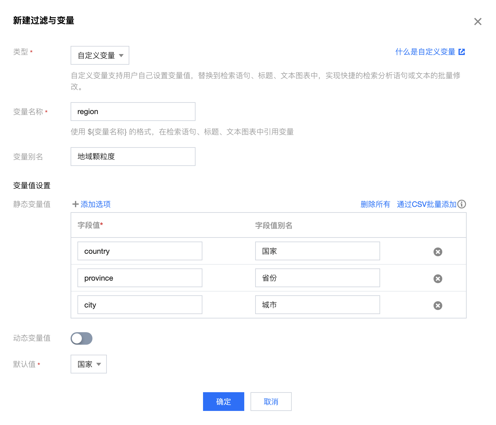Enable the 动态变量值 toggle switch

(82, 338)
